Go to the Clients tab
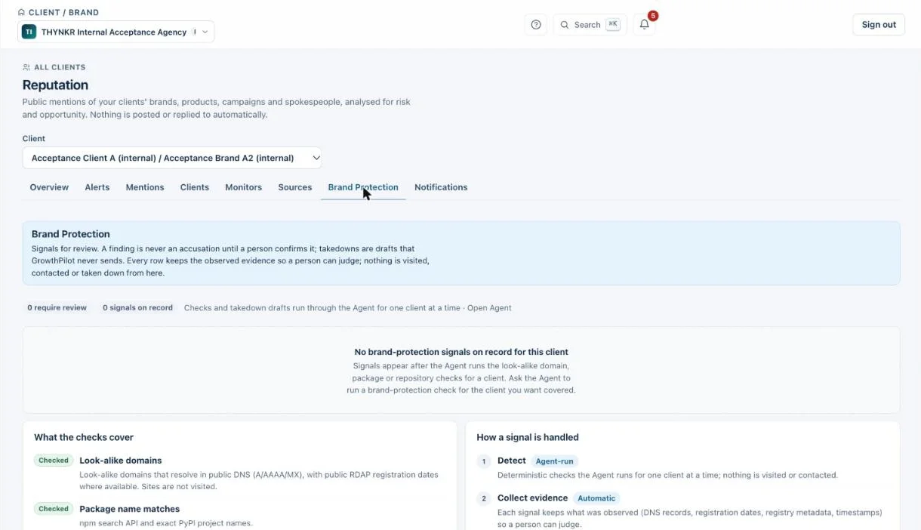The image size is (921, 530). (x=195, y=187)
